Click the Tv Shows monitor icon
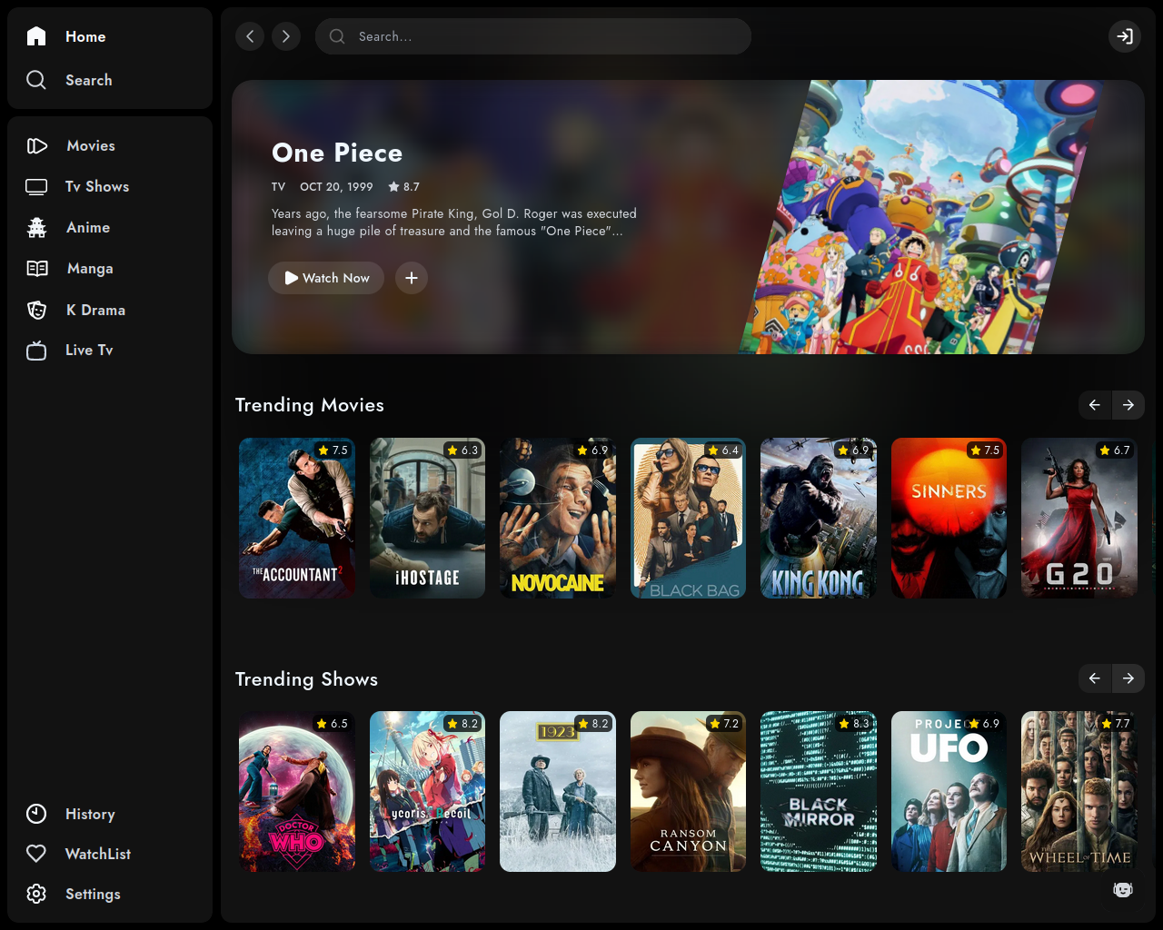The height and width of the screenshot is (930, 1163). [x=36, y=187]
